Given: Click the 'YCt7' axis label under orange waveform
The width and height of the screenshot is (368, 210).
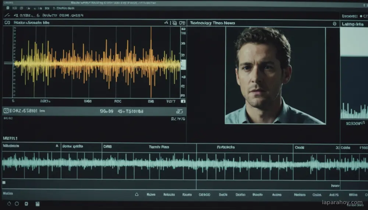Looking at the screenshot, I should (171, 102).
